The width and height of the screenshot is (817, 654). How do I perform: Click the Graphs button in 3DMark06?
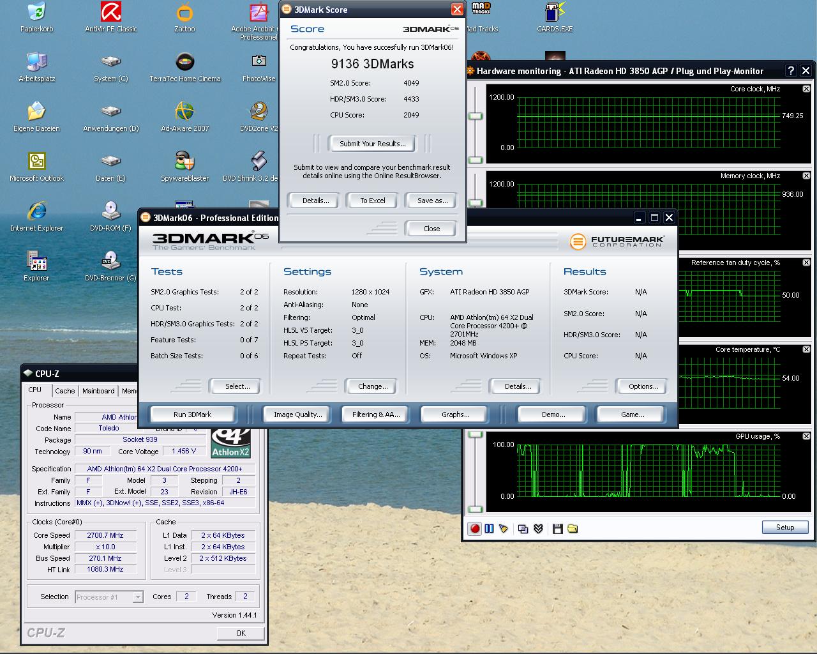pos(455,414)
